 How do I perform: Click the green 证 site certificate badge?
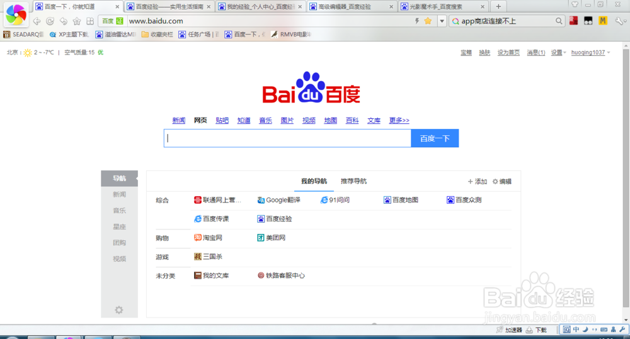point(119,21)
